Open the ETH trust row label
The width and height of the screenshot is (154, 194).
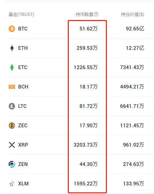click(23, 48)
